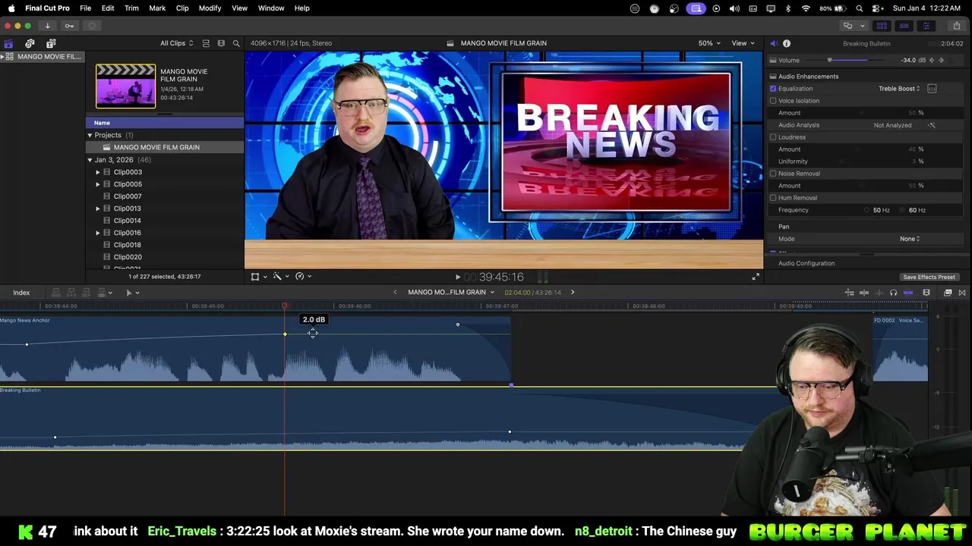The height and width of the screenshot is (546, 972).
Task: Open the Keyword Editor key icon
Action: [x=69, y=26]
